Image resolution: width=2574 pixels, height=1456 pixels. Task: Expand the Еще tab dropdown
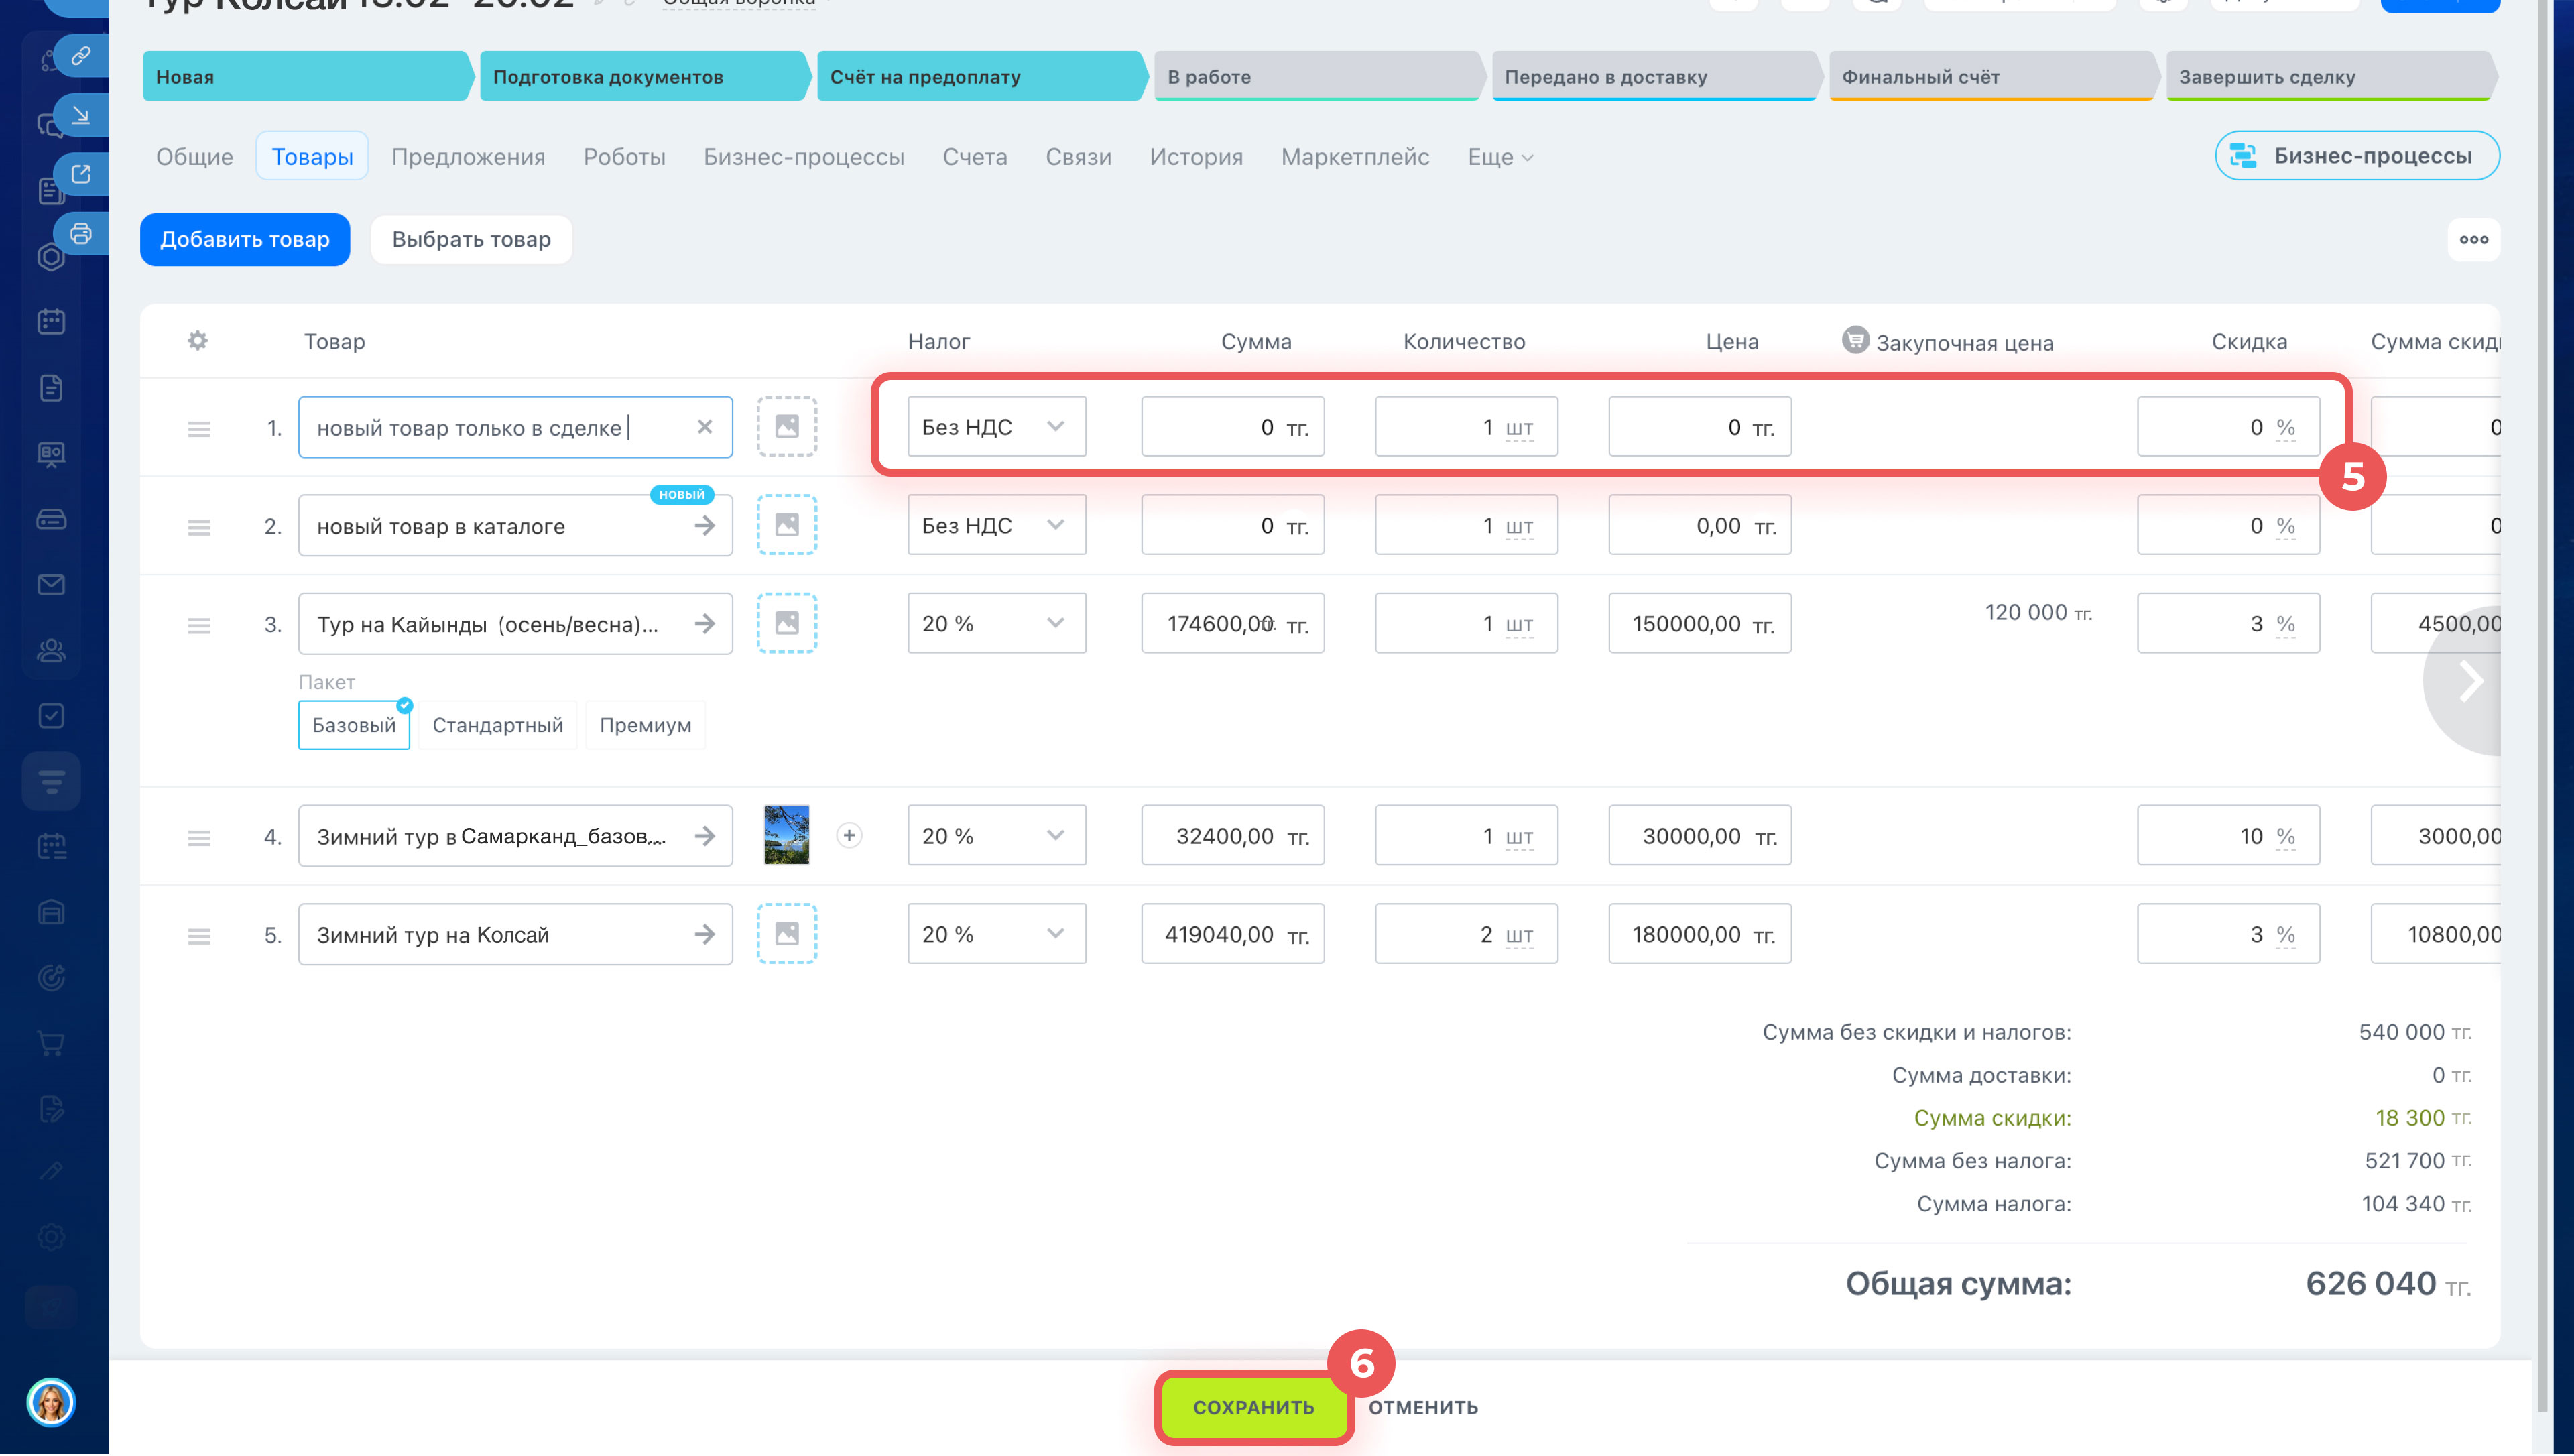(x=1499, y=157)
